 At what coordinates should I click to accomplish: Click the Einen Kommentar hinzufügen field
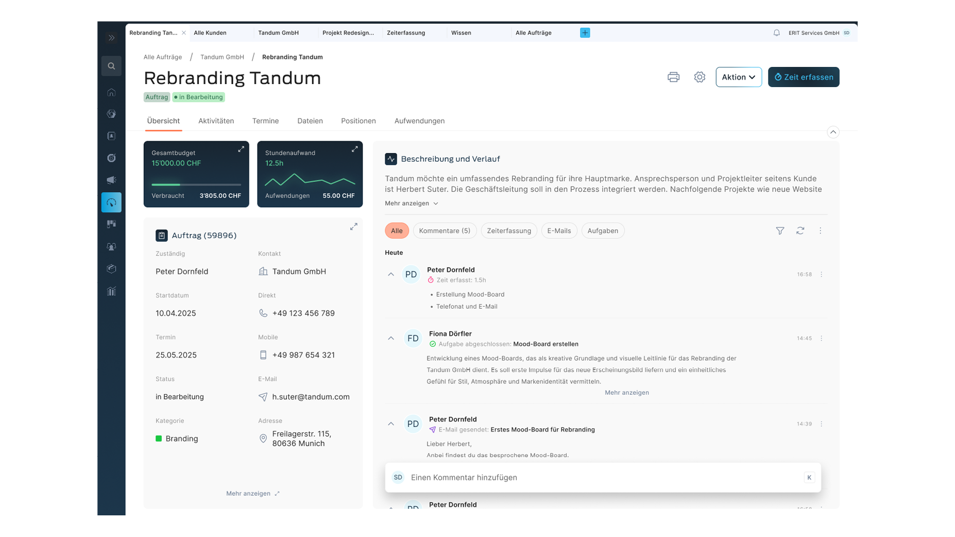tap(603, 478)
